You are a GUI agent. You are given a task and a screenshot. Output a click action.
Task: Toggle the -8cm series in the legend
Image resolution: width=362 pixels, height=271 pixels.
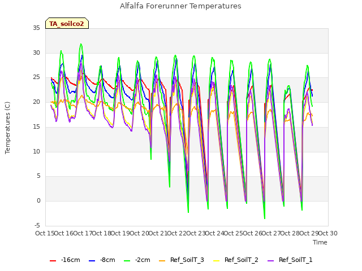102,260
